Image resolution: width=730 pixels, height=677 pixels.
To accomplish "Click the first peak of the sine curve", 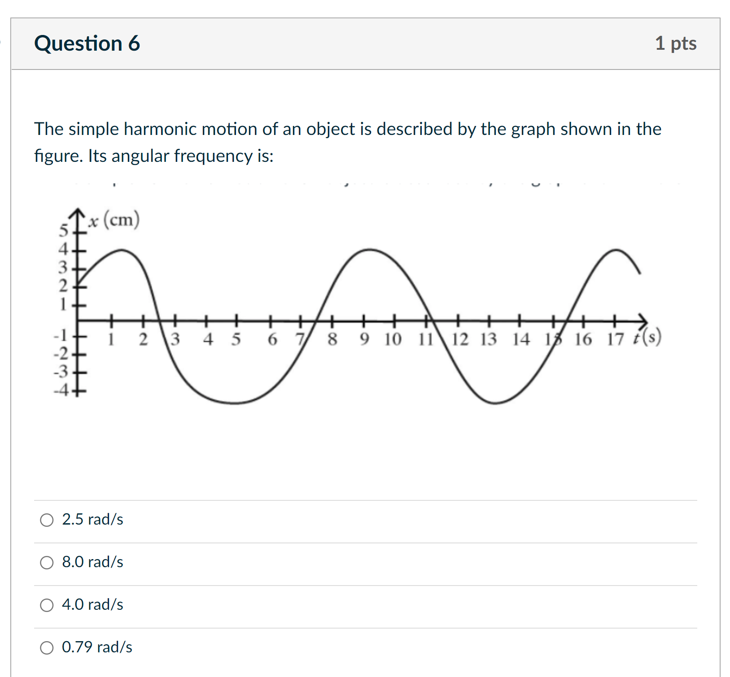I will (121, 250).
